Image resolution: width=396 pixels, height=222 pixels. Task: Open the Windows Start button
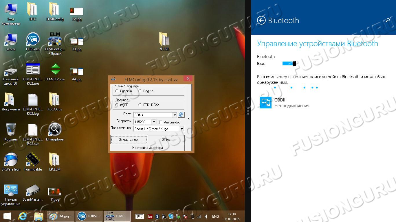click(x=7, y=216)
